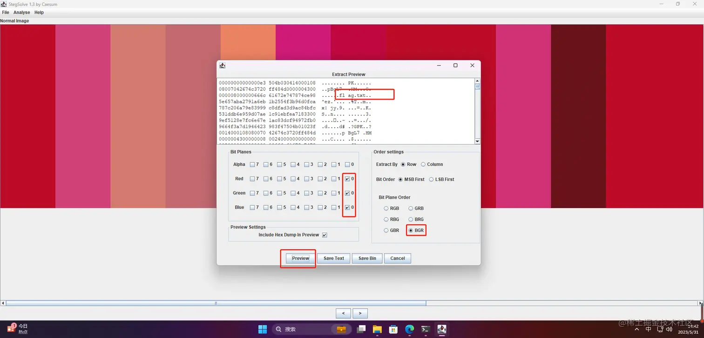Go to previous image plane
This screenshot has height=338, width=704.
click(343, 314)
